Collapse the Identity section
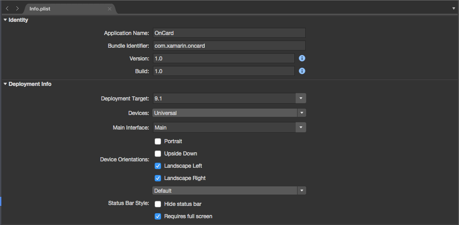 point(5,20)
